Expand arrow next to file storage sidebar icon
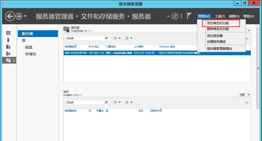 [14, 60]
